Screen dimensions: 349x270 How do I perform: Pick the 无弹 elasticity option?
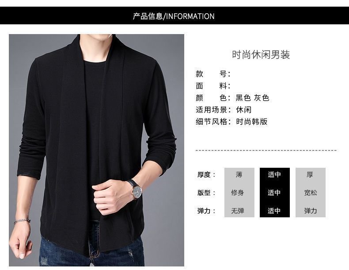238,211
